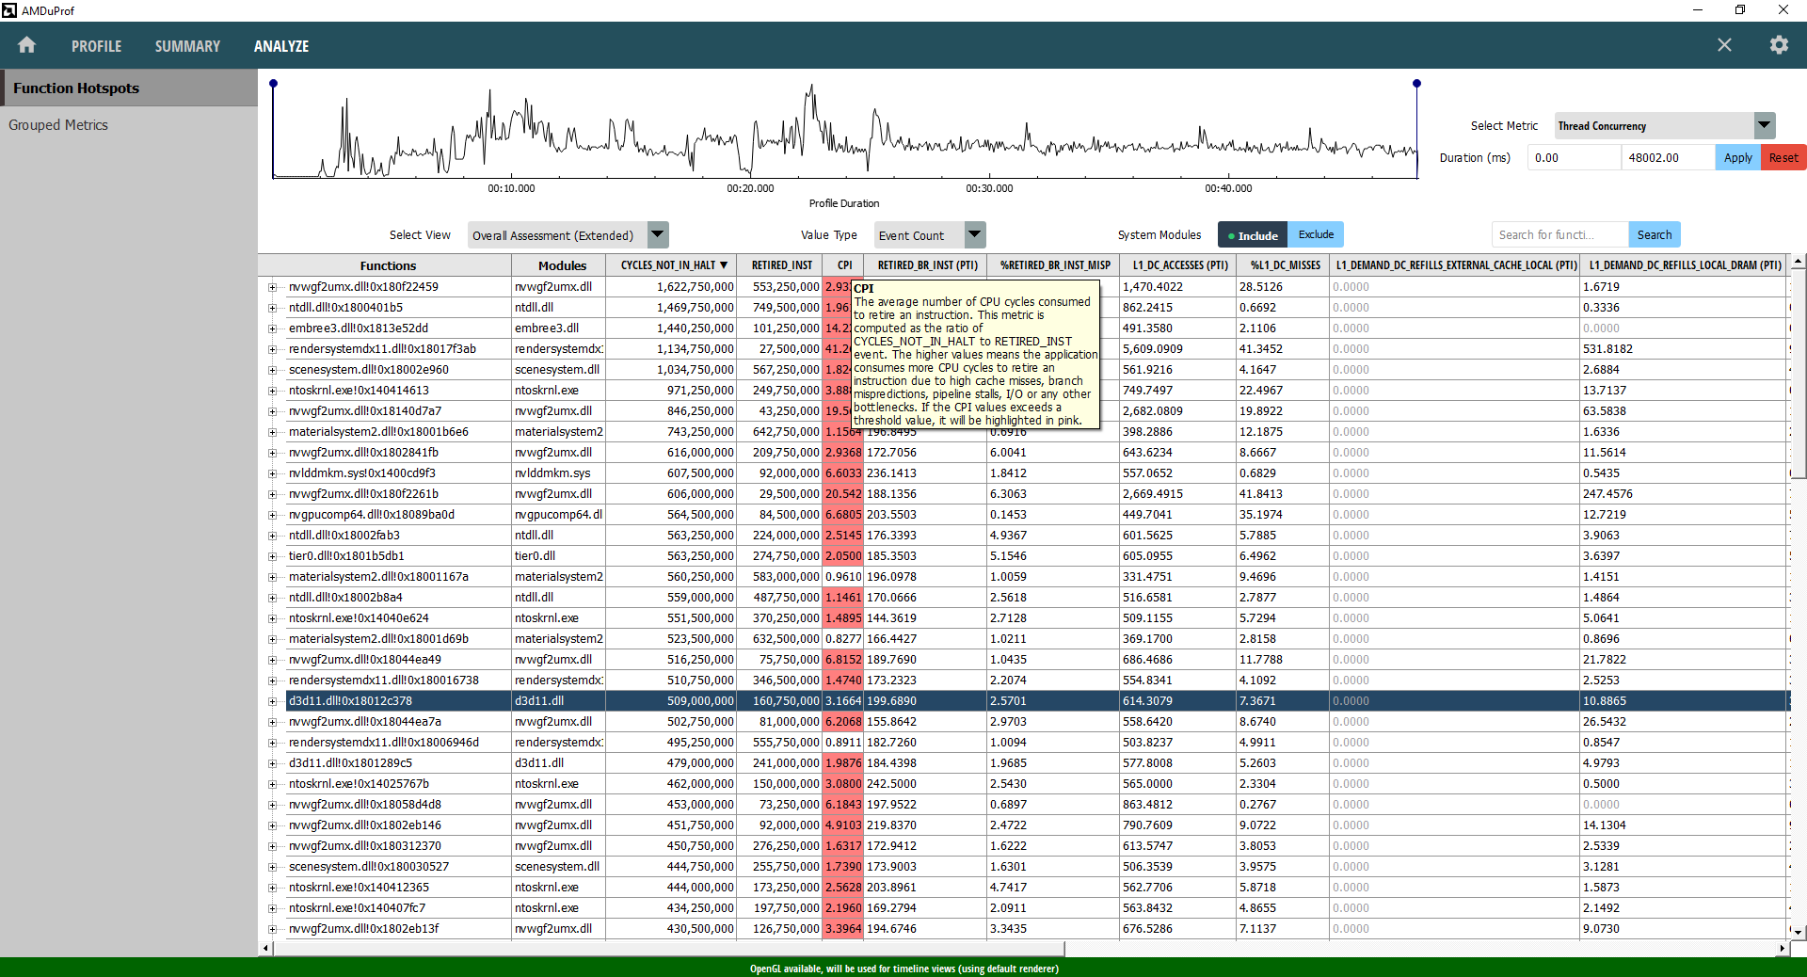
Task: Switch to the SUMMARY tab
Action: tap(187, 46)
